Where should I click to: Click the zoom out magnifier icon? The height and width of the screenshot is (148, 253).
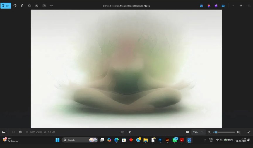209,132
